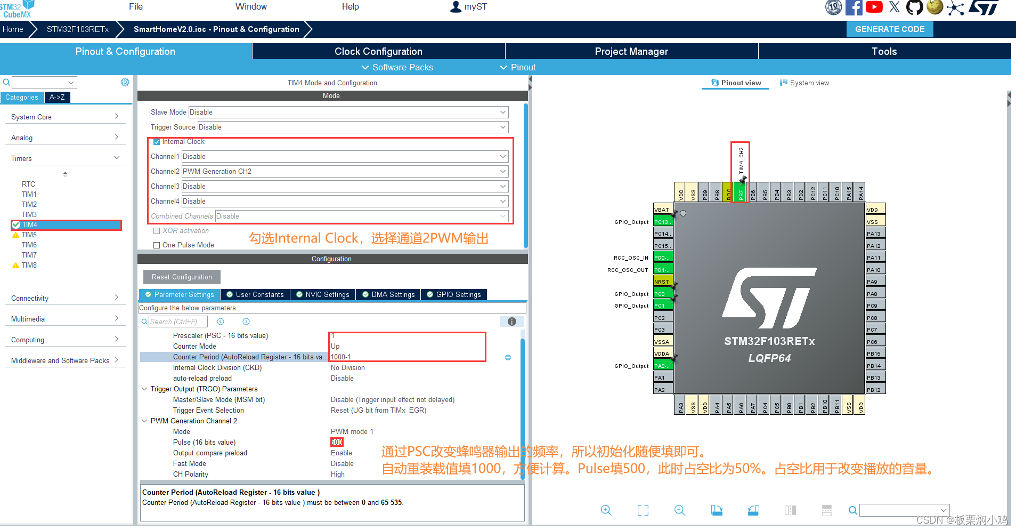The height and width of the screenshot is (530, 1016).
Task: Click the Counter Period row gear icon
Action: (x=508, y=357)
